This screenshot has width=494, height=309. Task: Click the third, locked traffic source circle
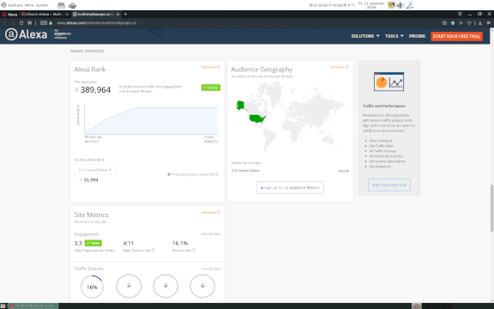166,286
